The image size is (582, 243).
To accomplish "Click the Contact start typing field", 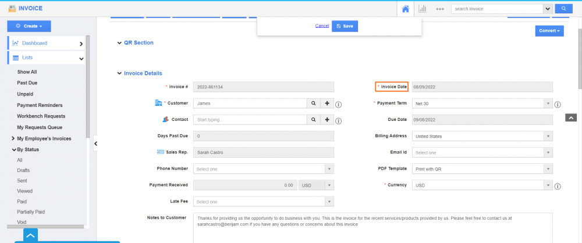I will (250, 119).
